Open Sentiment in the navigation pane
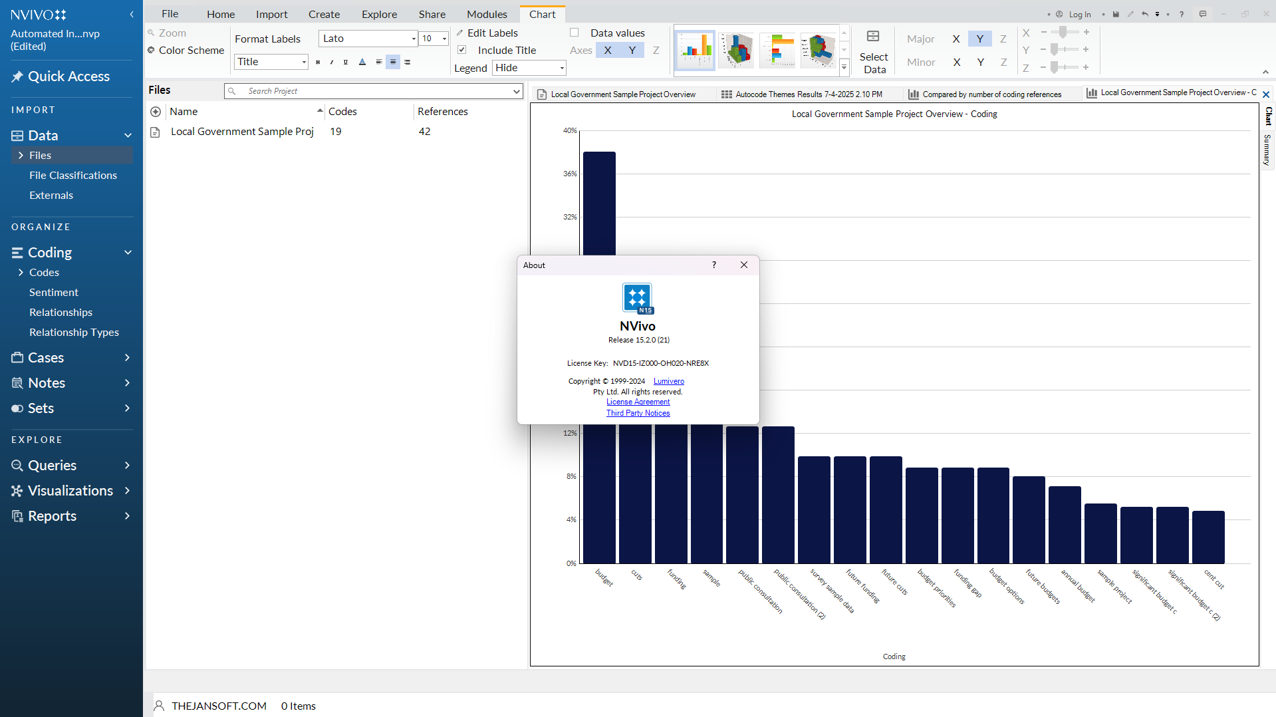This screenshot has height=717, width=1276. click(54, 292)
